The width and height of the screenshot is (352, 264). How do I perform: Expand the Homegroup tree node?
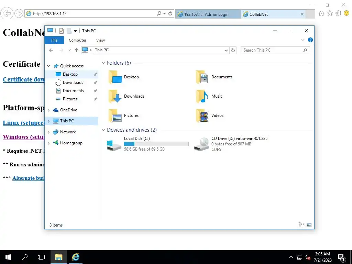point(48,143)
